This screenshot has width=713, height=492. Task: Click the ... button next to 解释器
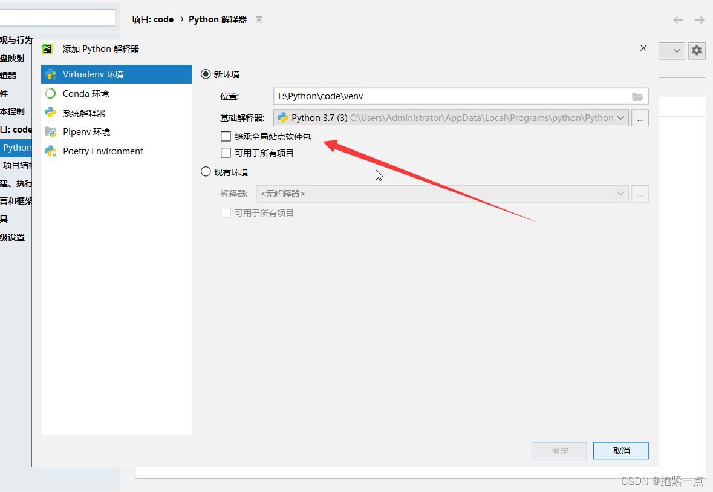click(x=640, y=194)
